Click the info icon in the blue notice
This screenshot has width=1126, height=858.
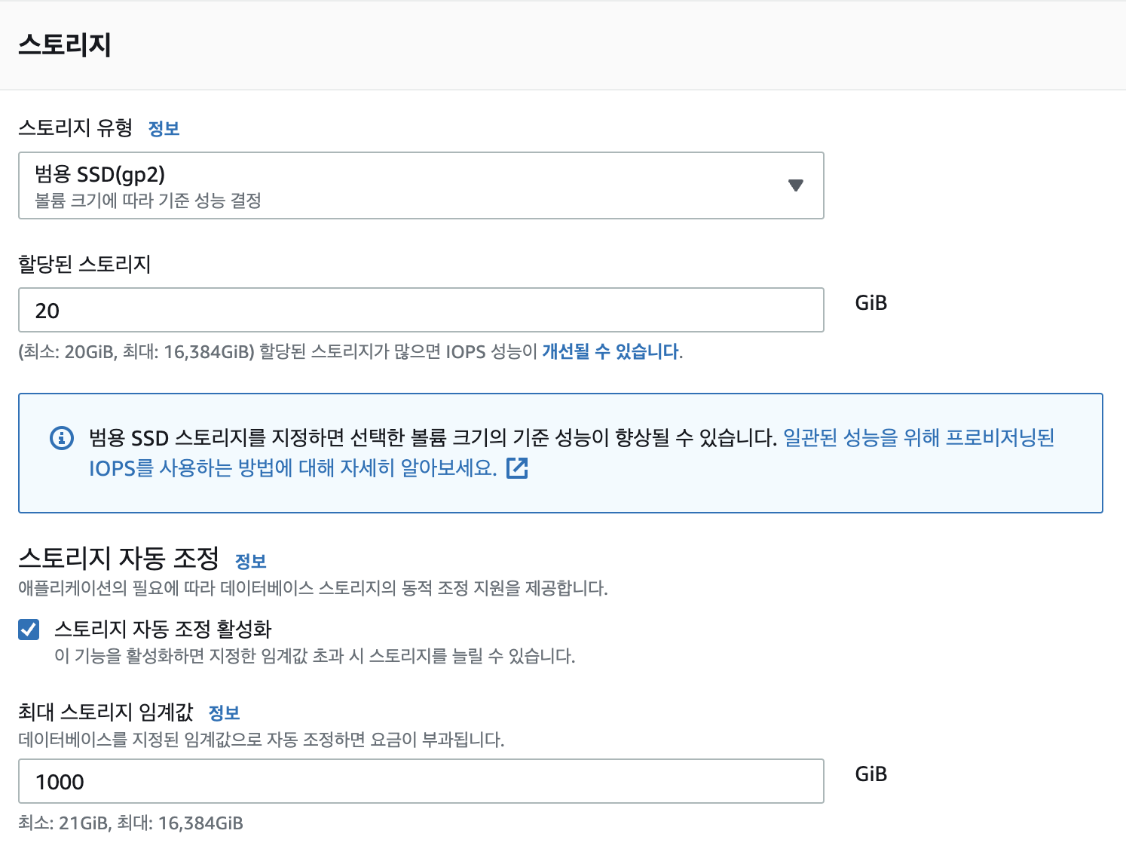[62, 438]
